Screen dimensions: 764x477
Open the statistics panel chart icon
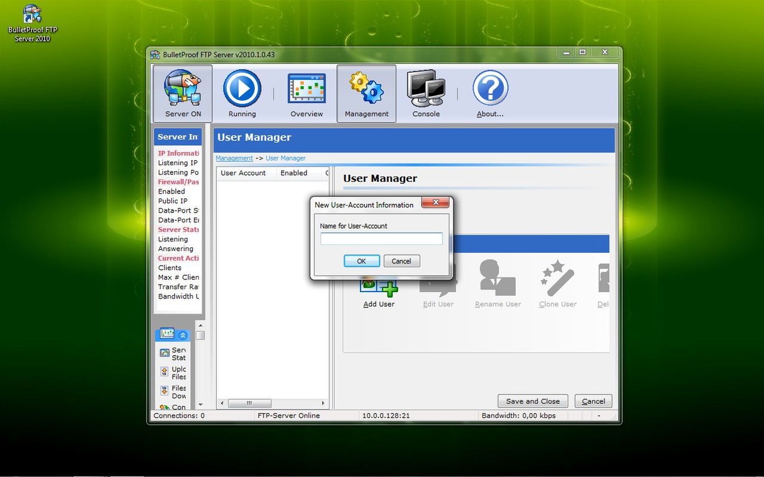coord(167,334)
